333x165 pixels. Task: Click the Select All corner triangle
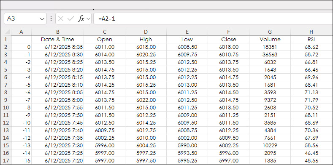click(7, 32)
